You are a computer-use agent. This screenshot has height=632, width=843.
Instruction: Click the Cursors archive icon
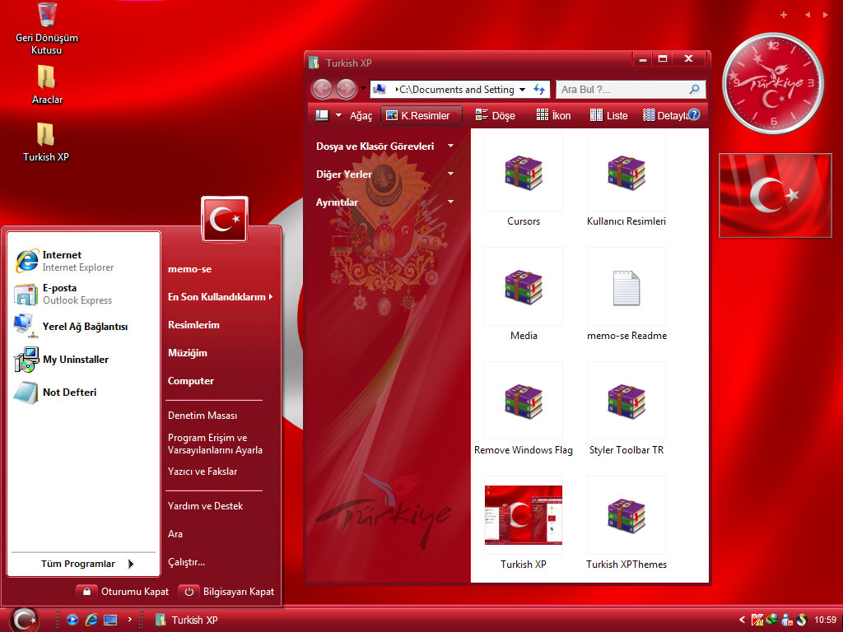[523, 173]
